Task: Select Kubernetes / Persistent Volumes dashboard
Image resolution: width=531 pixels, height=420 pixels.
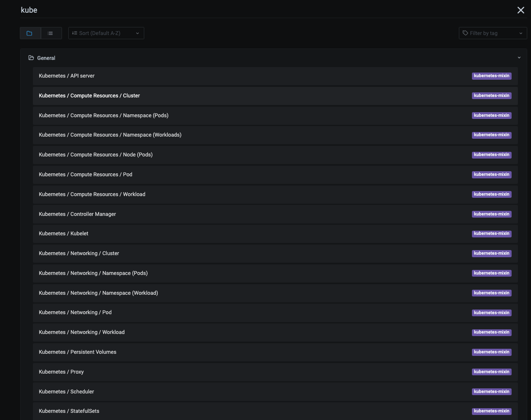Action: [x=78, y=352]
